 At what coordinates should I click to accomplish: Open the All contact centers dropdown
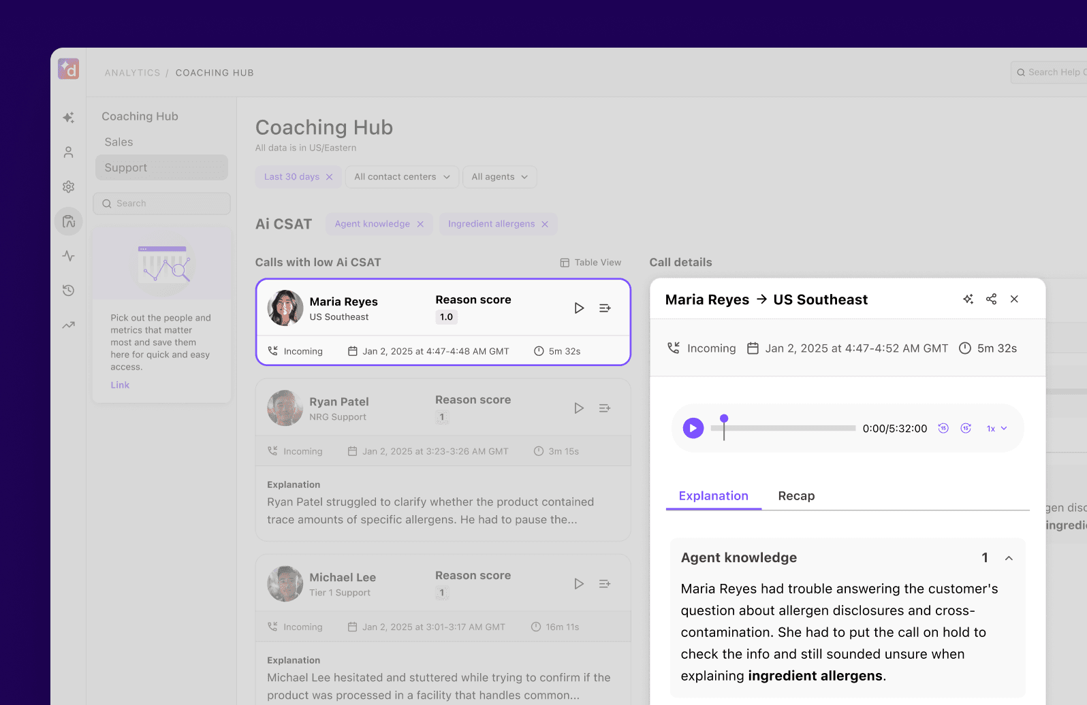(402, 177)
